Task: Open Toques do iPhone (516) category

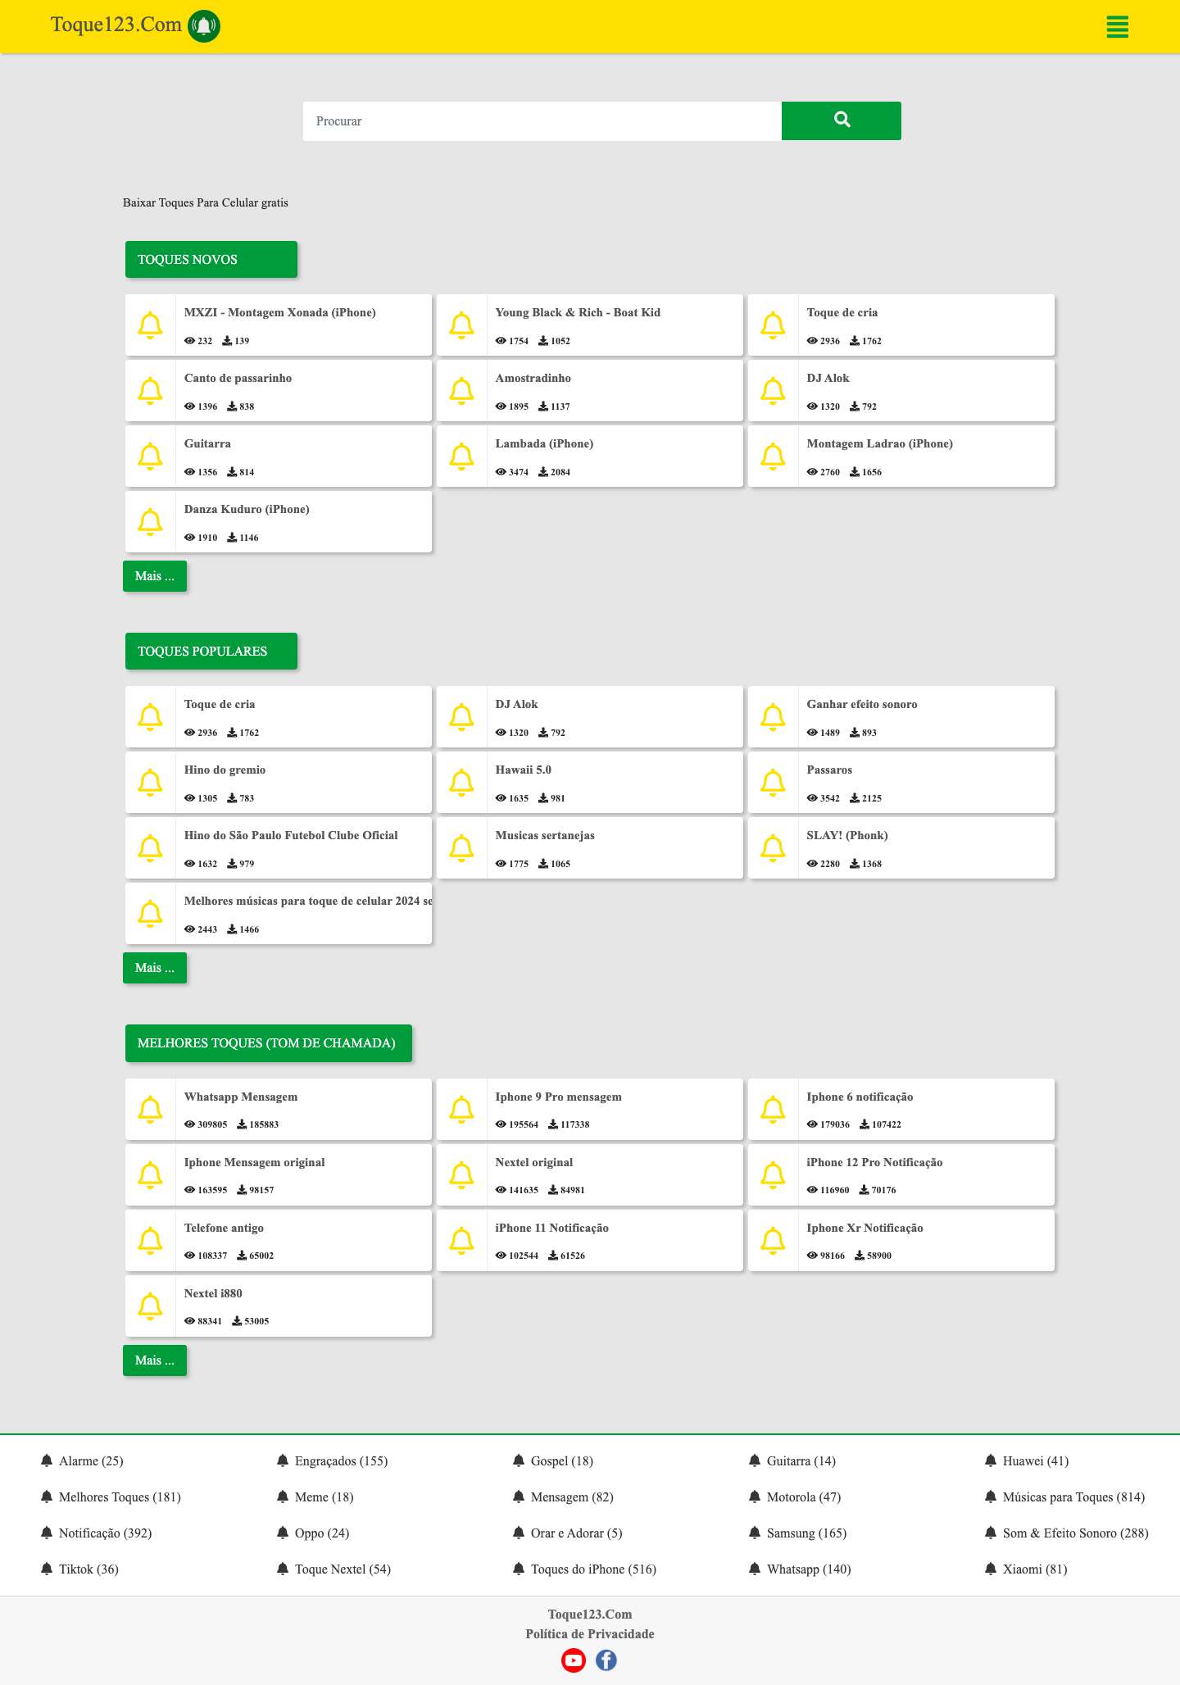Action: coord(592,1569)
